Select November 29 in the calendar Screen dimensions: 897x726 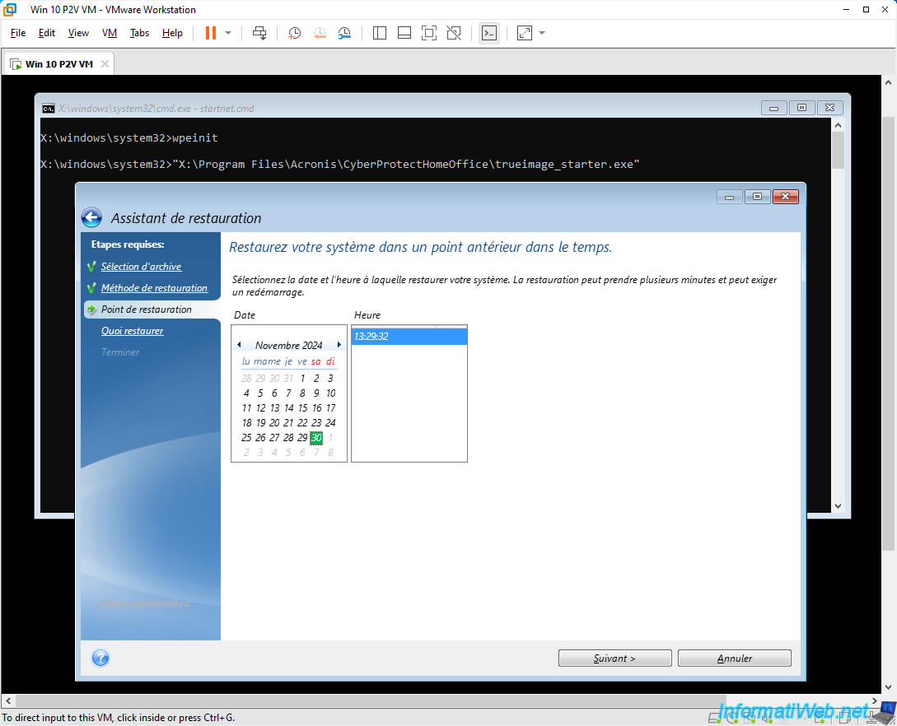(x=302, y=437)
